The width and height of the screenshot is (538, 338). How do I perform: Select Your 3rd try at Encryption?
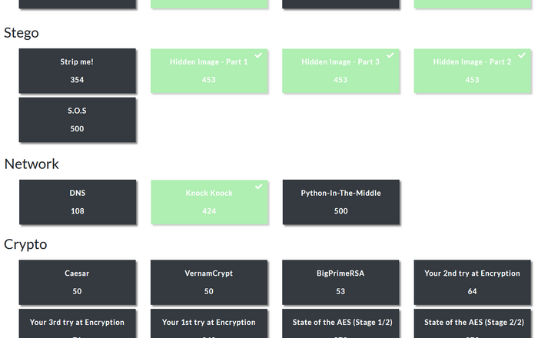point(78,324)
